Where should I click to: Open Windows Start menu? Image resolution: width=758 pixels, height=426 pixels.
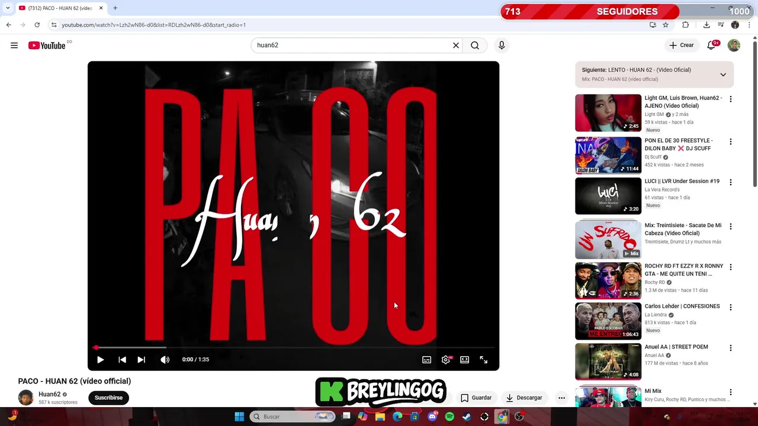[239, 417]
